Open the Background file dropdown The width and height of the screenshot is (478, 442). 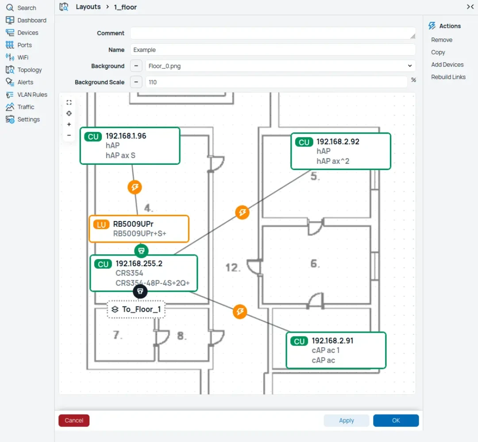click(x=280, y=66)
